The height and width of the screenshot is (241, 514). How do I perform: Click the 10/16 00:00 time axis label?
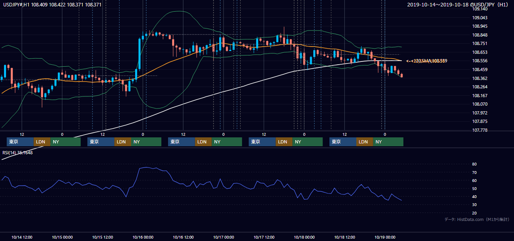143,237
